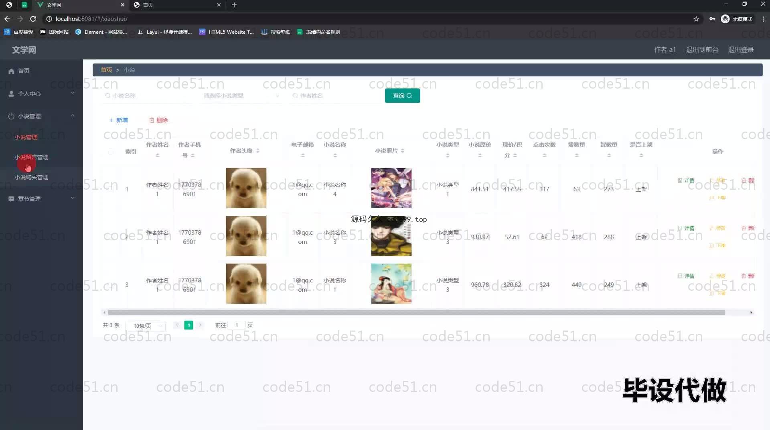
Task: Open the row 2 author avatar thumbnail
Action: coord(246,236)
